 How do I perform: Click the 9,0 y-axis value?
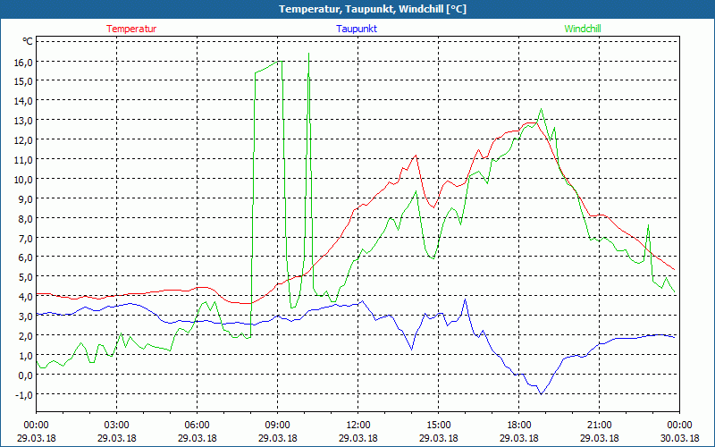[x=26, y=198]
